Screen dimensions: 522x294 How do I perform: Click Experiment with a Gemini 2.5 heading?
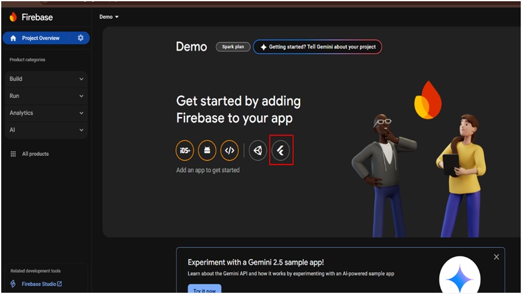click(x=256, y=262)
